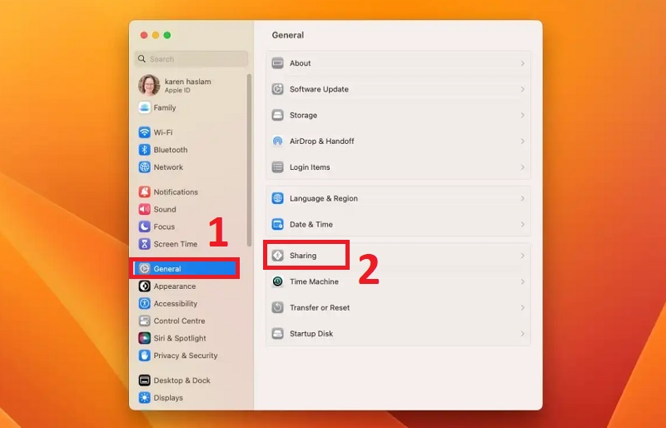Open Screen Time hourglass icon
Viewport: 666px width, 428px height.
point(145,244)
